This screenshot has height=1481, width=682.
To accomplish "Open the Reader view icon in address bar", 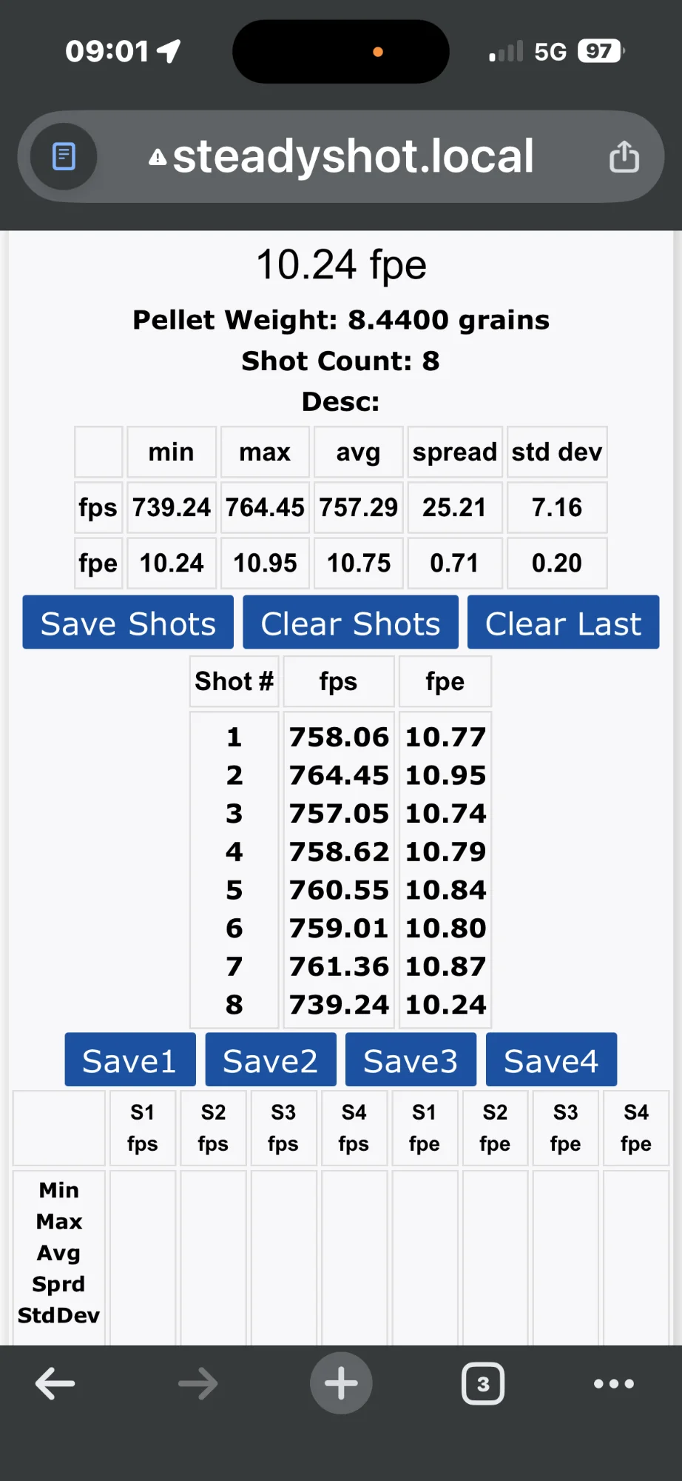I will 64,156.
